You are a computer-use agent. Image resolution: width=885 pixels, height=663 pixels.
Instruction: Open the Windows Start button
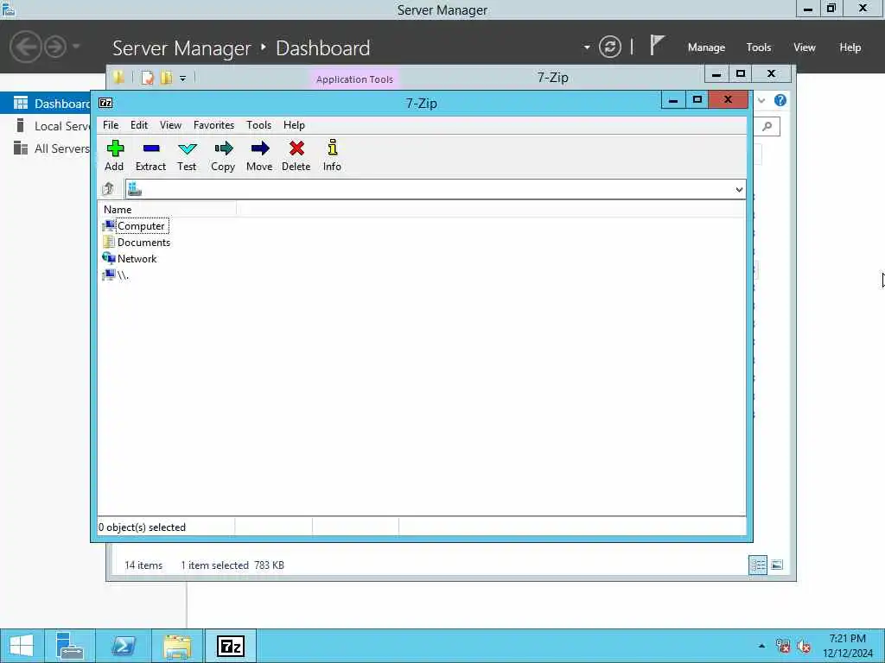coord(22,646)
